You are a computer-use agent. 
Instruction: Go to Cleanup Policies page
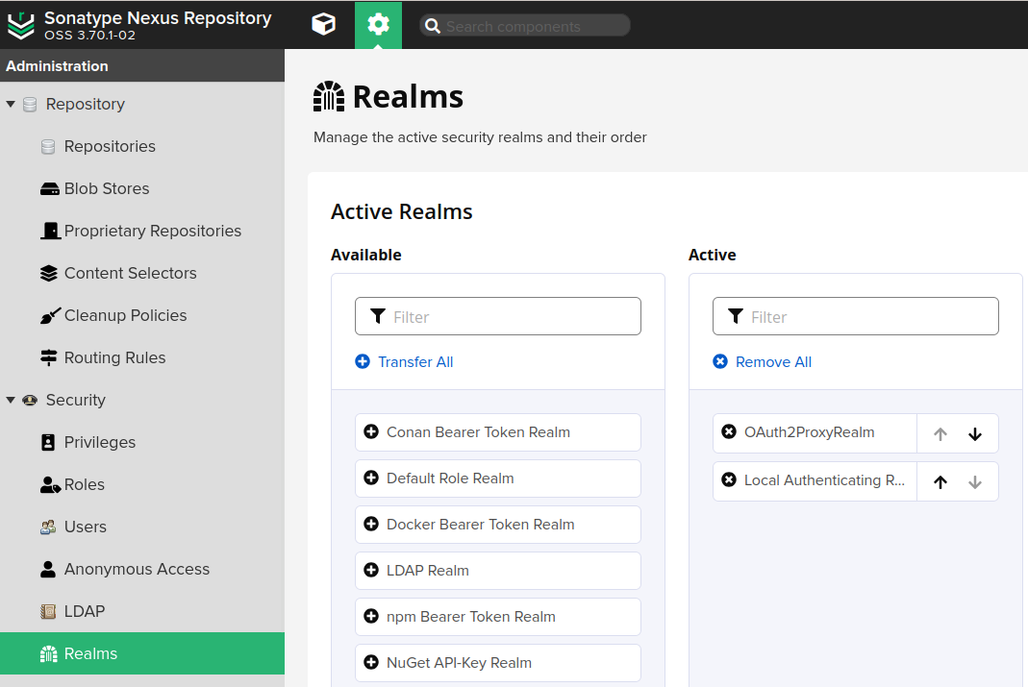pyautogui.click(x=125, y=315)
